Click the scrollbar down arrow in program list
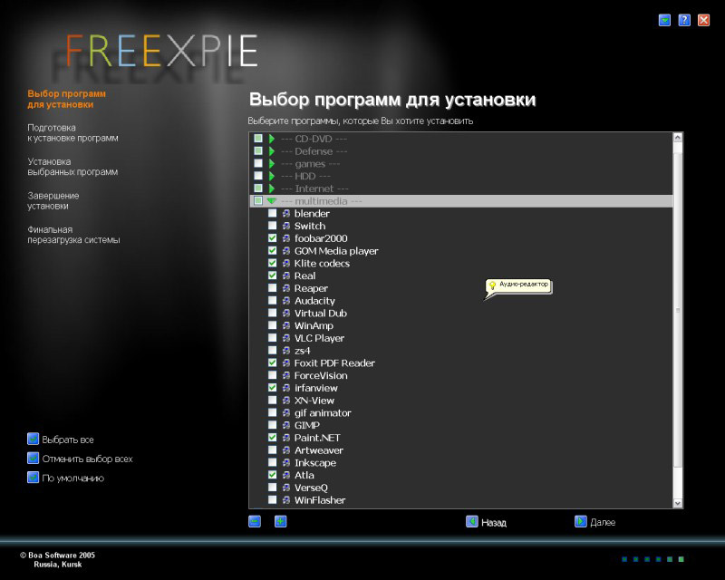 click(678, 503)
